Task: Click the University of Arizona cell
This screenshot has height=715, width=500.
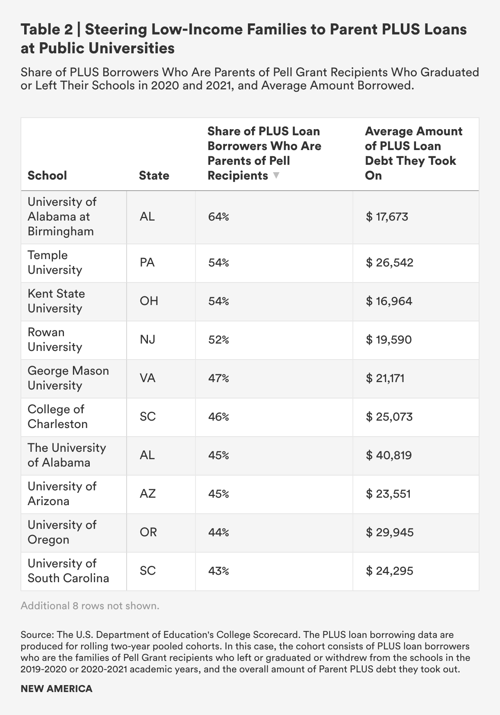Action: 62,494
